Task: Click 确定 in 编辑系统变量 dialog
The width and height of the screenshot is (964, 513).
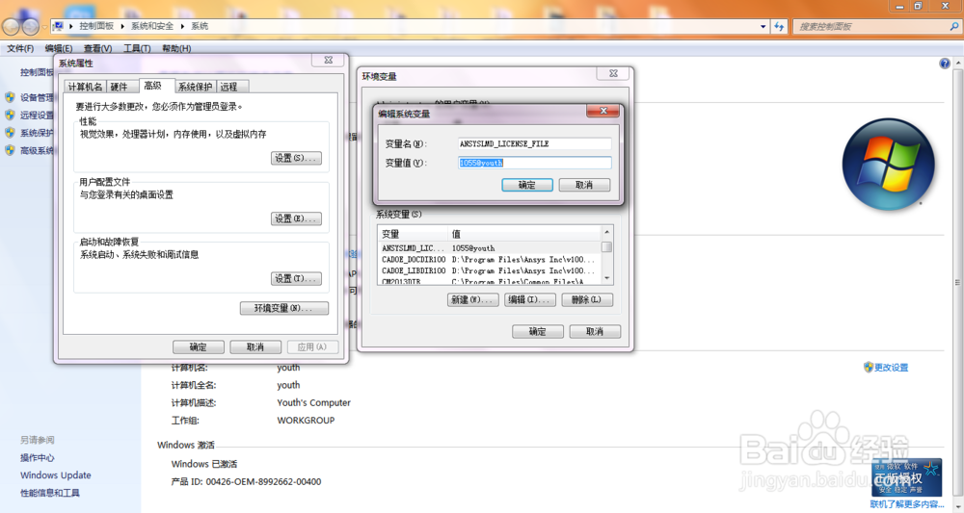Action: tap(527, 185)
